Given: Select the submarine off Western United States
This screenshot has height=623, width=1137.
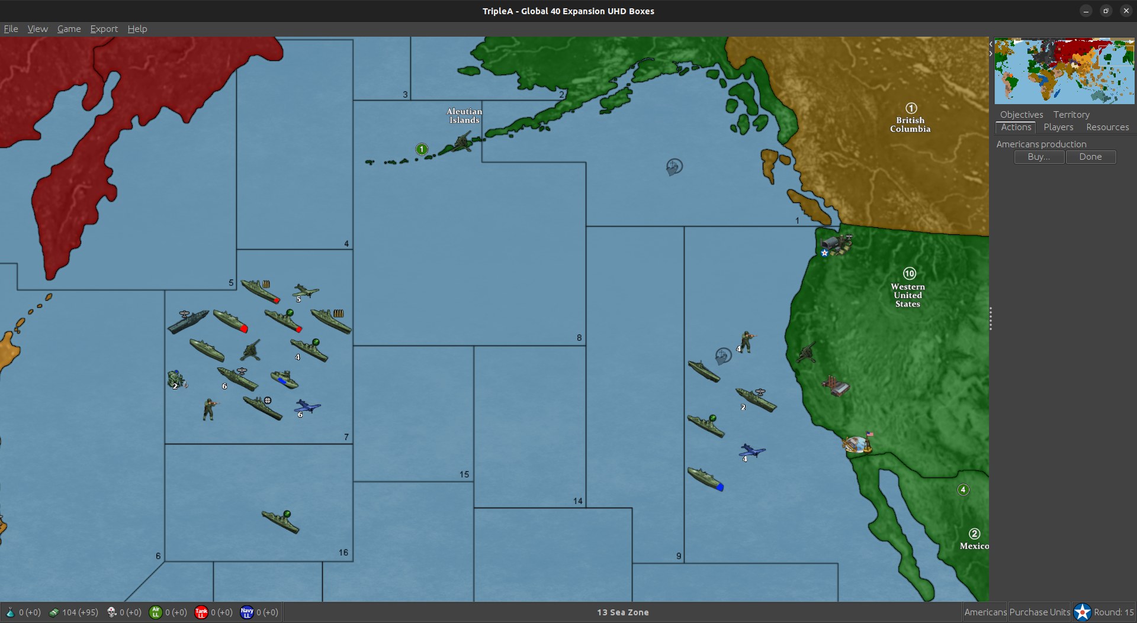Looking at the screenshot, I should (x=704, y=371).
